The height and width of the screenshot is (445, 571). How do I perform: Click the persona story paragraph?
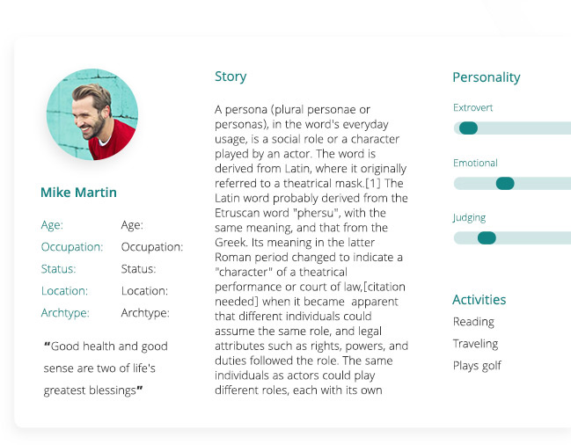tap(310, 249)
